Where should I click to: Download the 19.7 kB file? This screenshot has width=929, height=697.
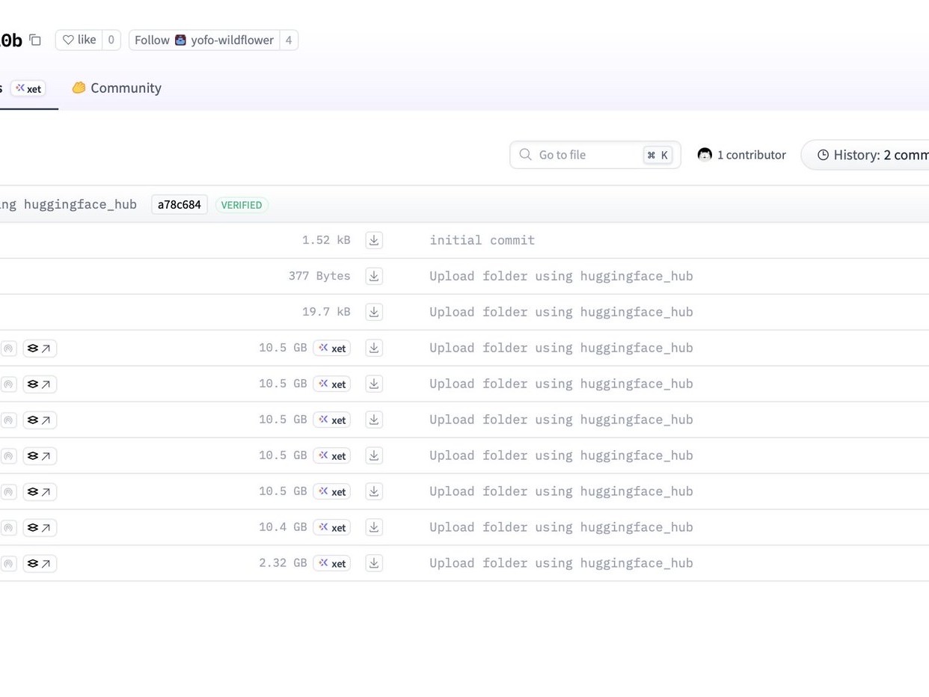coord(374,312)
